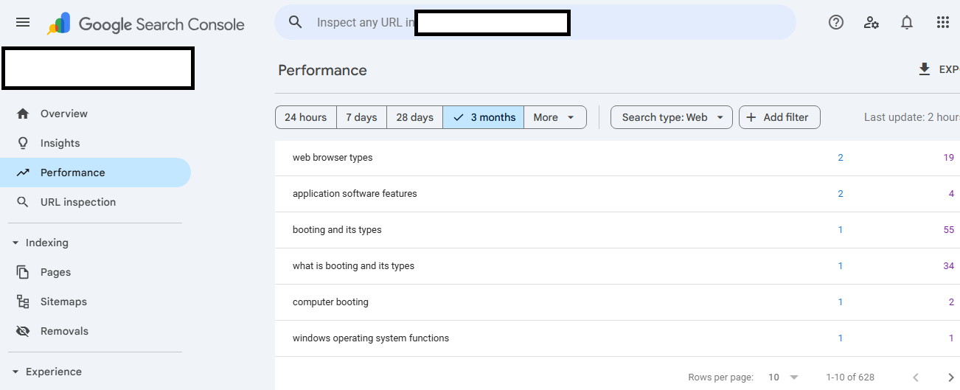The height and width of the screenshot is (390, 960).
Task: Open the hamburger main menu
Action: (x=23, y=22)
